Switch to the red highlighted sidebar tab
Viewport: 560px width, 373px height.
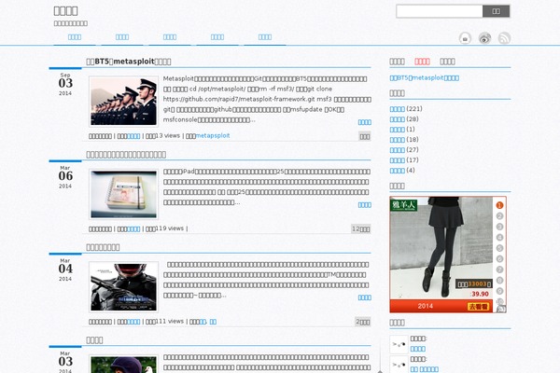pos(422,62)
